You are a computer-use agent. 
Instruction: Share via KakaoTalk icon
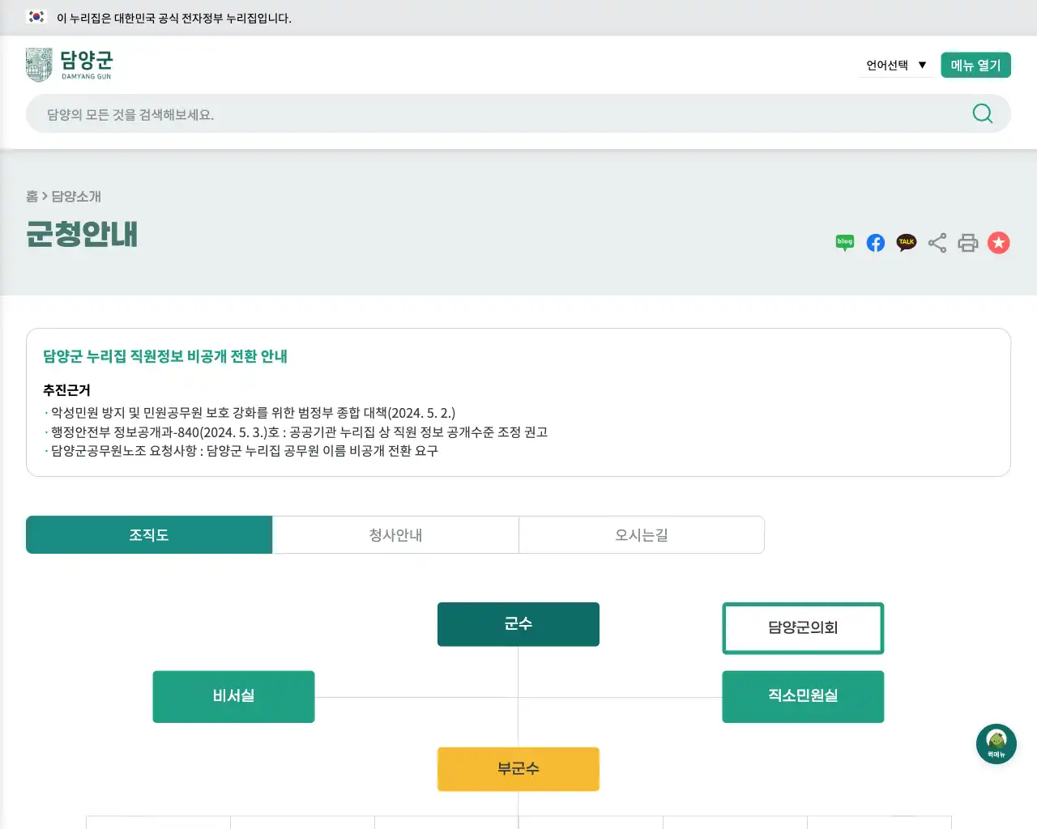tap(906, 242)
